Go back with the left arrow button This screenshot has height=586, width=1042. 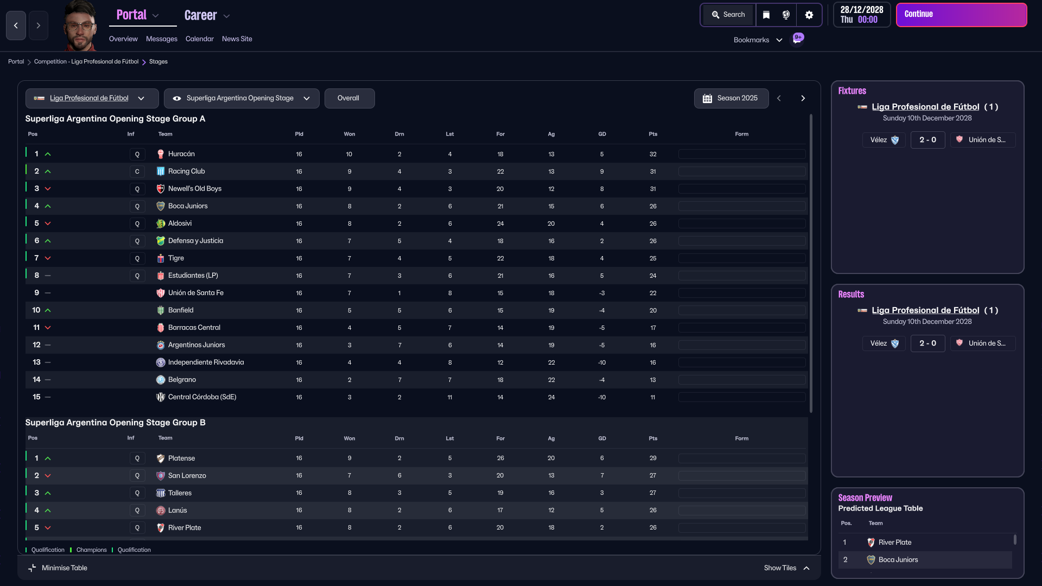coord(16,26)
